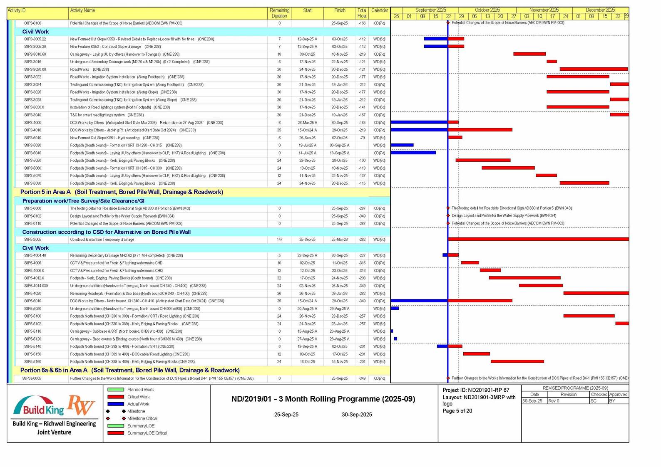Select the October 2025 timescale header
The height and width of the screenshot is (467, 661).
[x=487, y=10]
